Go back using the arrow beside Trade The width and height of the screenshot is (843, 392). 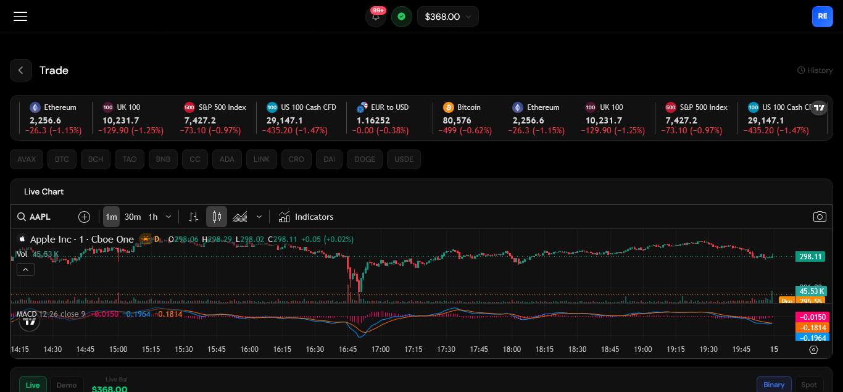click(20, 70)
